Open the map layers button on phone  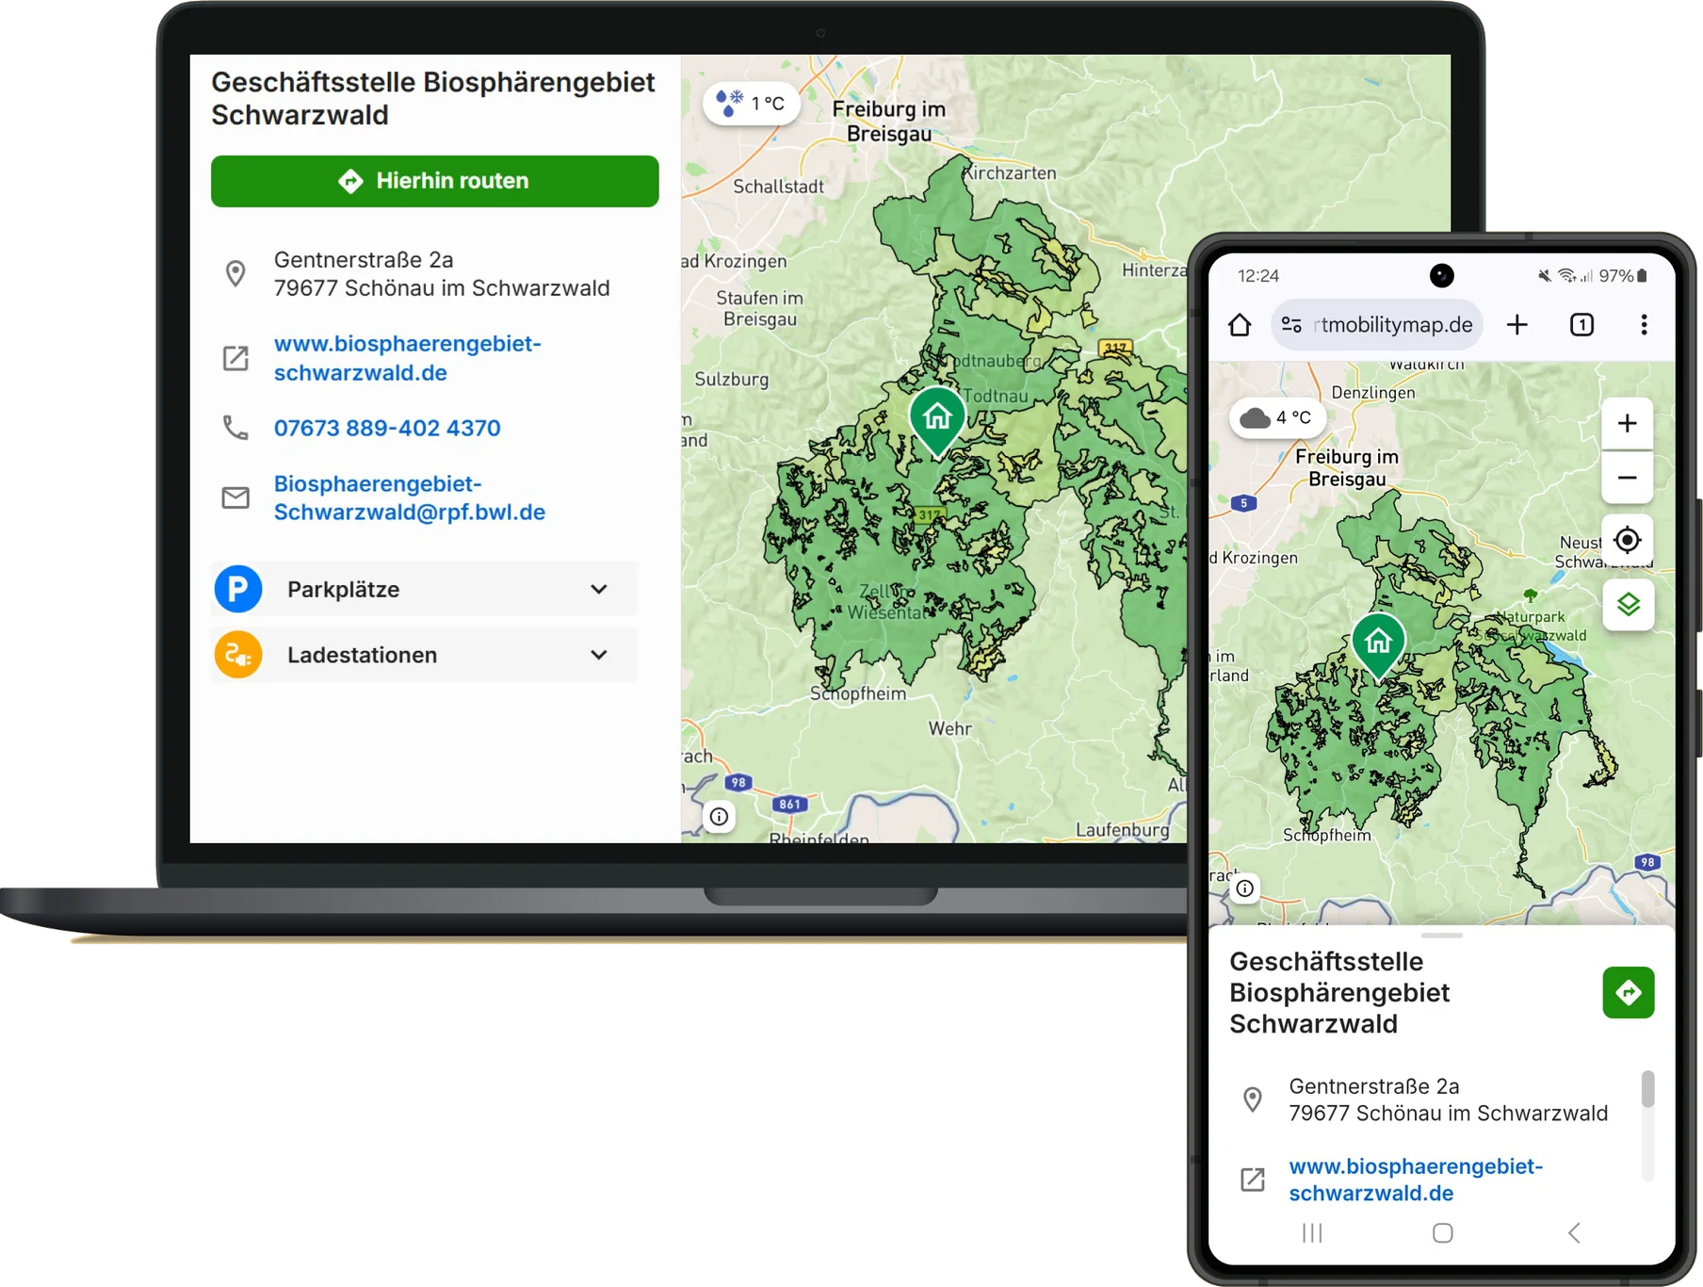1628,604
